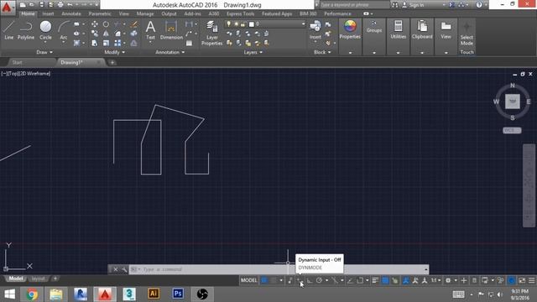The width and height of the screenshot is (537, 302).
Task: Toggle layer on/off lightbulb icon
Action: (229, 24)
